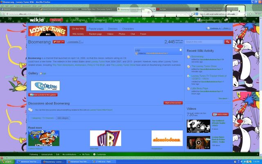Open Wiki Activity from the subnav

[78, 34]
